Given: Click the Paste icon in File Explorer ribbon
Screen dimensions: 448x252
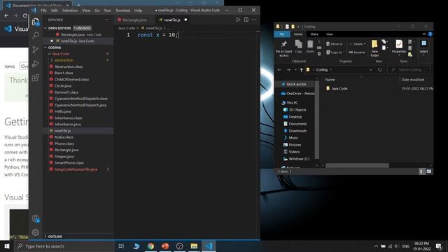Looking at the screenshot, I should coord(310,47).
